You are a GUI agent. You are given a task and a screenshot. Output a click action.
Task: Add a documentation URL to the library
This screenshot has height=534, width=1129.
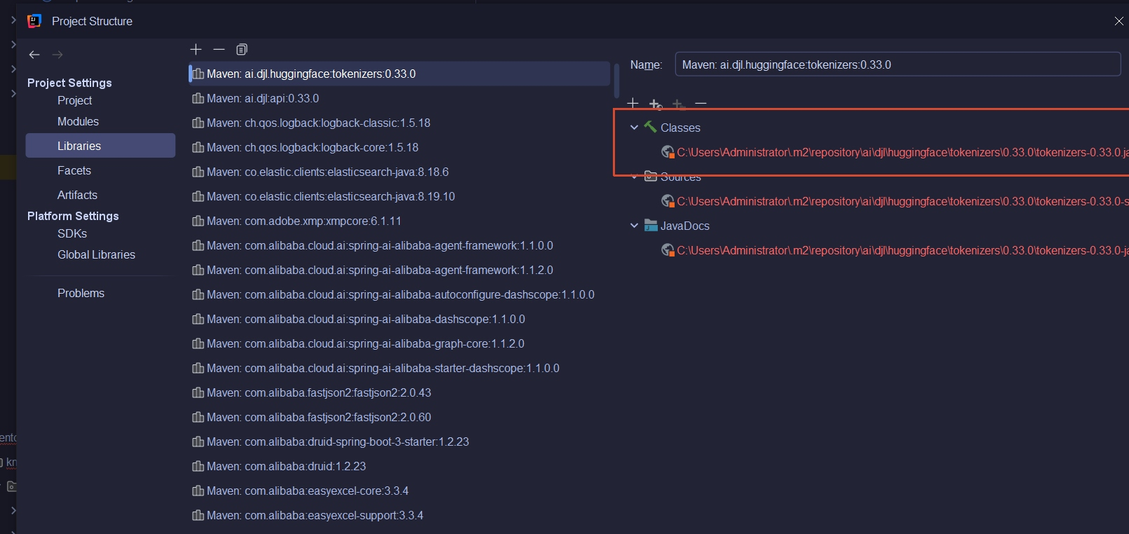tap(656, 104)
